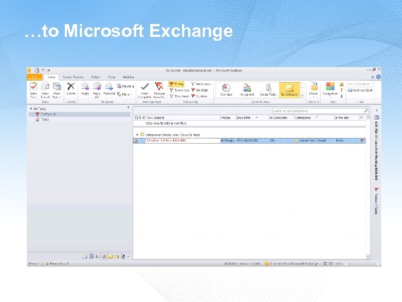Select To-Do List in navigation pane

[79, 114]
